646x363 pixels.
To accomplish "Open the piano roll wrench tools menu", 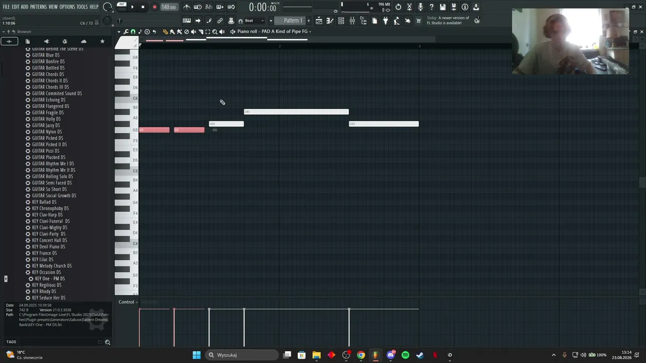I will 126,32.
